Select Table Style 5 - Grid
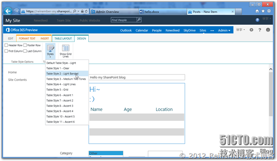The width and height of the screenshot is (277, 161). point(67,90)
